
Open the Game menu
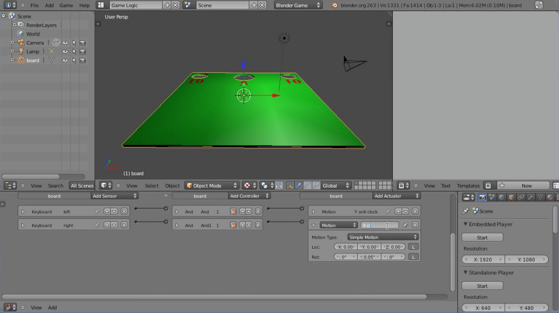click(66, 5)
